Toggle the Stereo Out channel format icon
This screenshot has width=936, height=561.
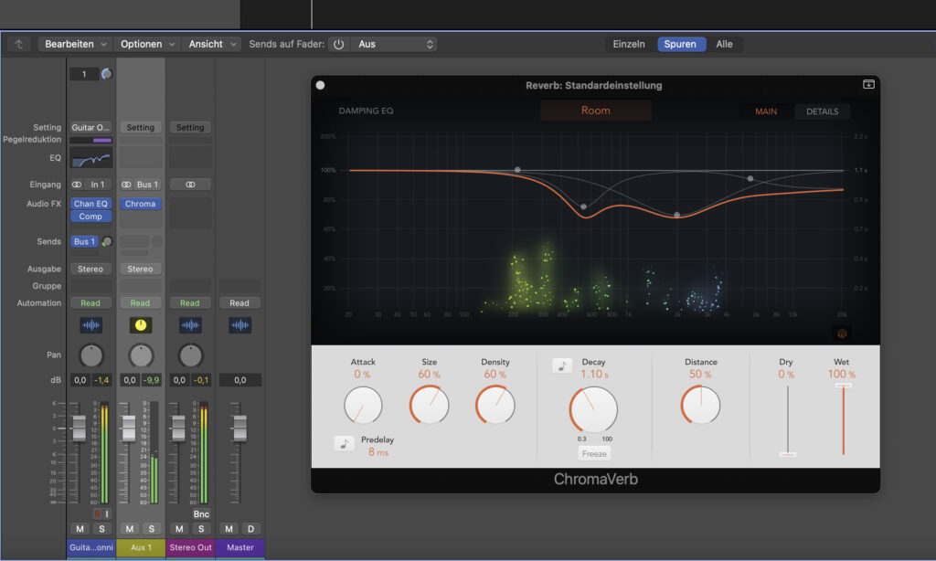coord(190,185)
